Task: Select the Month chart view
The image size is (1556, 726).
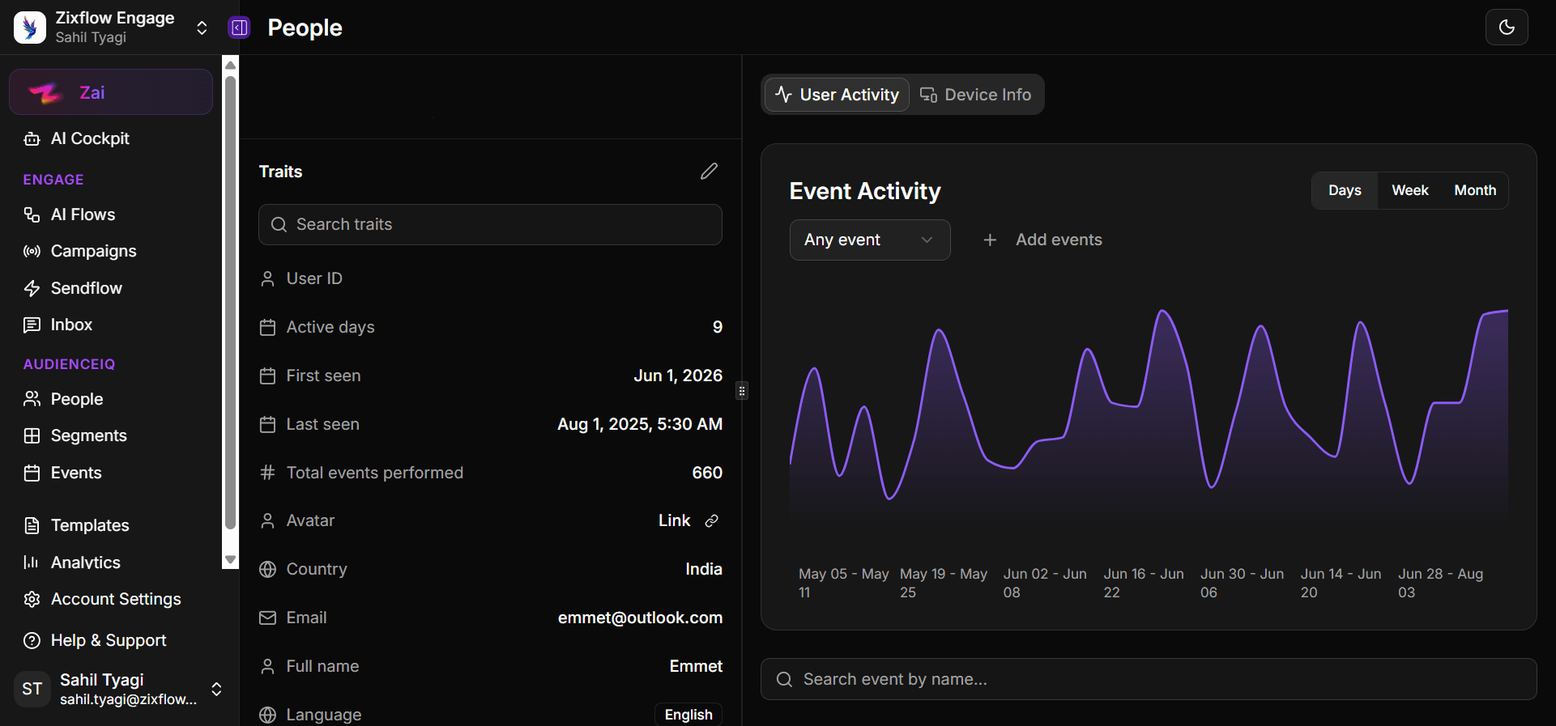Action: [1475, 190]
